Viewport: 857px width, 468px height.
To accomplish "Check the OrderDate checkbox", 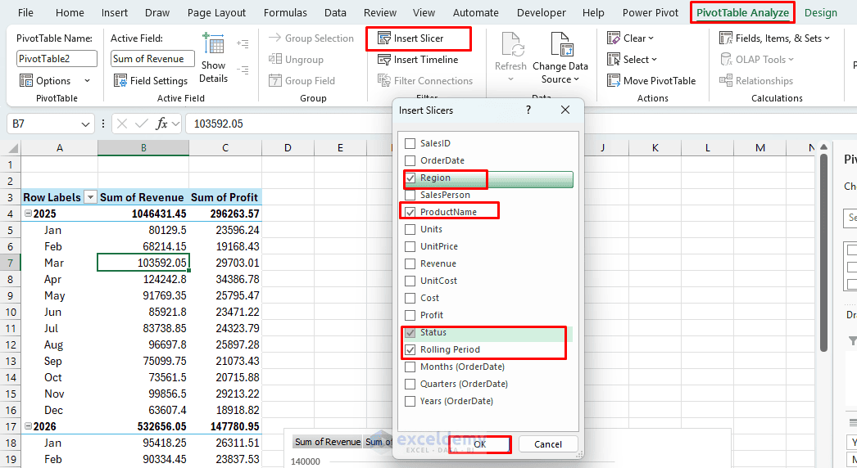I will pyautogui.click(x=410, y=160).
